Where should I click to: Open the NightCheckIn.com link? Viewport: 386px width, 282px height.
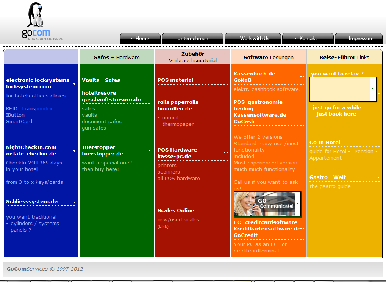[x=31, y=147]
